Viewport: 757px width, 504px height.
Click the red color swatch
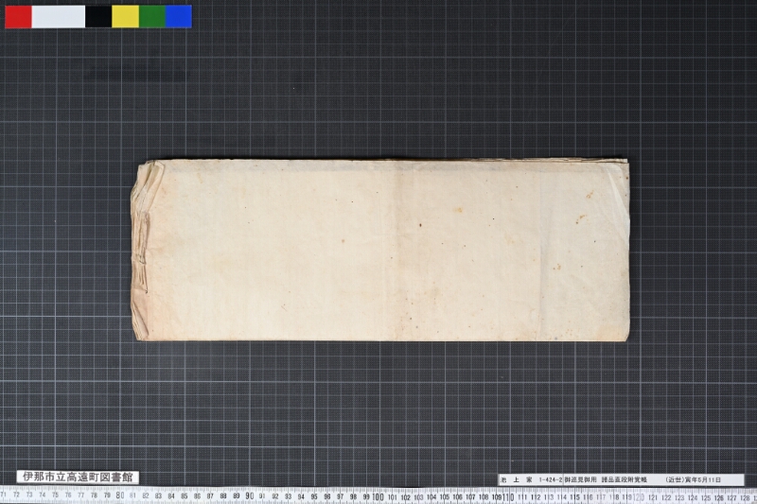tap(18, 16)
